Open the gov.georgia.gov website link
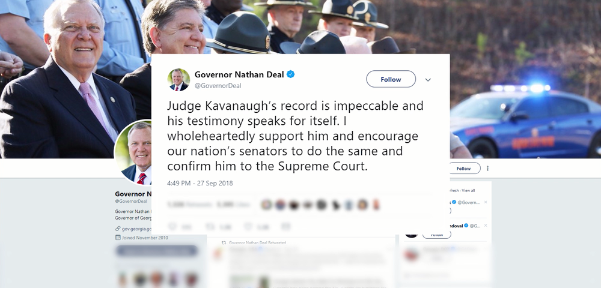 [x=136, y=229]
